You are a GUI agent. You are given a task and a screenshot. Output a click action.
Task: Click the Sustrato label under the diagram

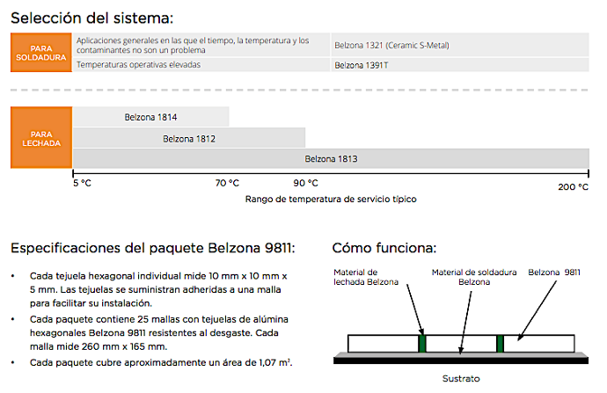459,381
